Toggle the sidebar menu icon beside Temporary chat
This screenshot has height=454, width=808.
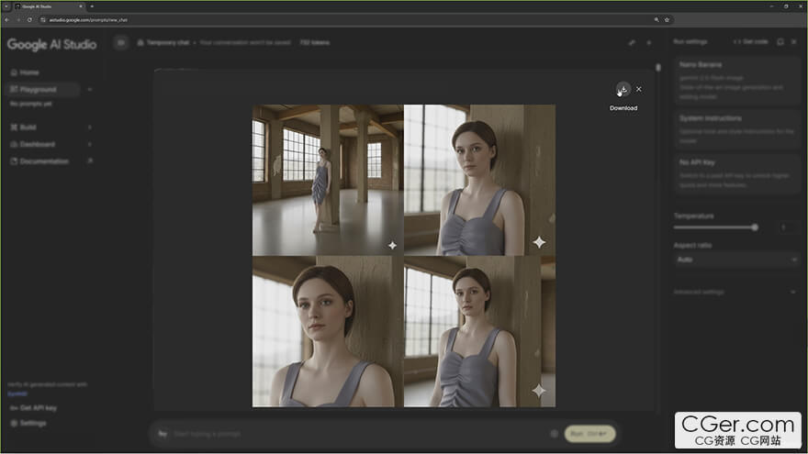coord(120,42)
